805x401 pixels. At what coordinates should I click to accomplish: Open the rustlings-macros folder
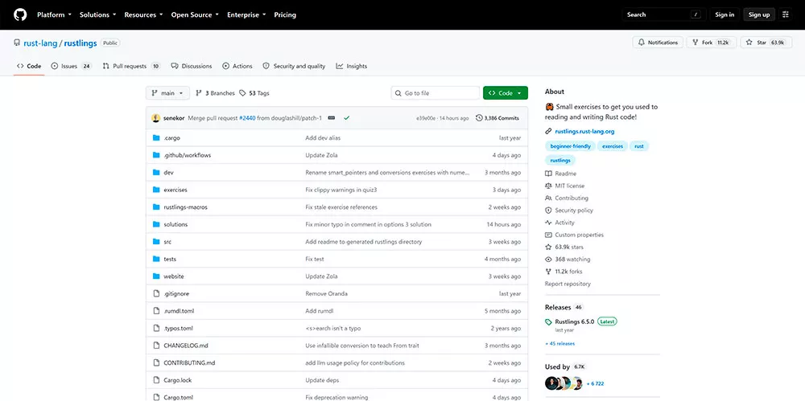(x=185, y=207)
